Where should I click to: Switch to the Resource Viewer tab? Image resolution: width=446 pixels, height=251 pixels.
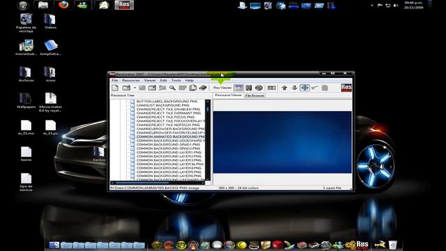(229, 95)
